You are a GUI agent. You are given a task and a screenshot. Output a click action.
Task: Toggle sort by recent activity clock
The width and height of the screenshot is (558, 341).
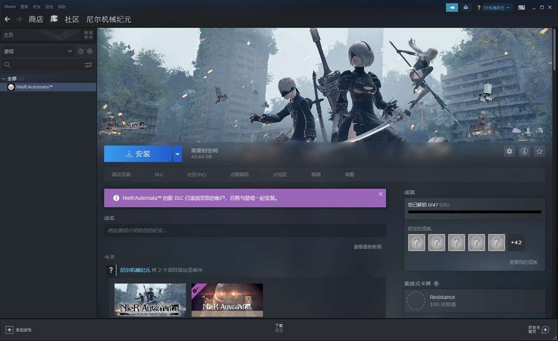[81, 51]
